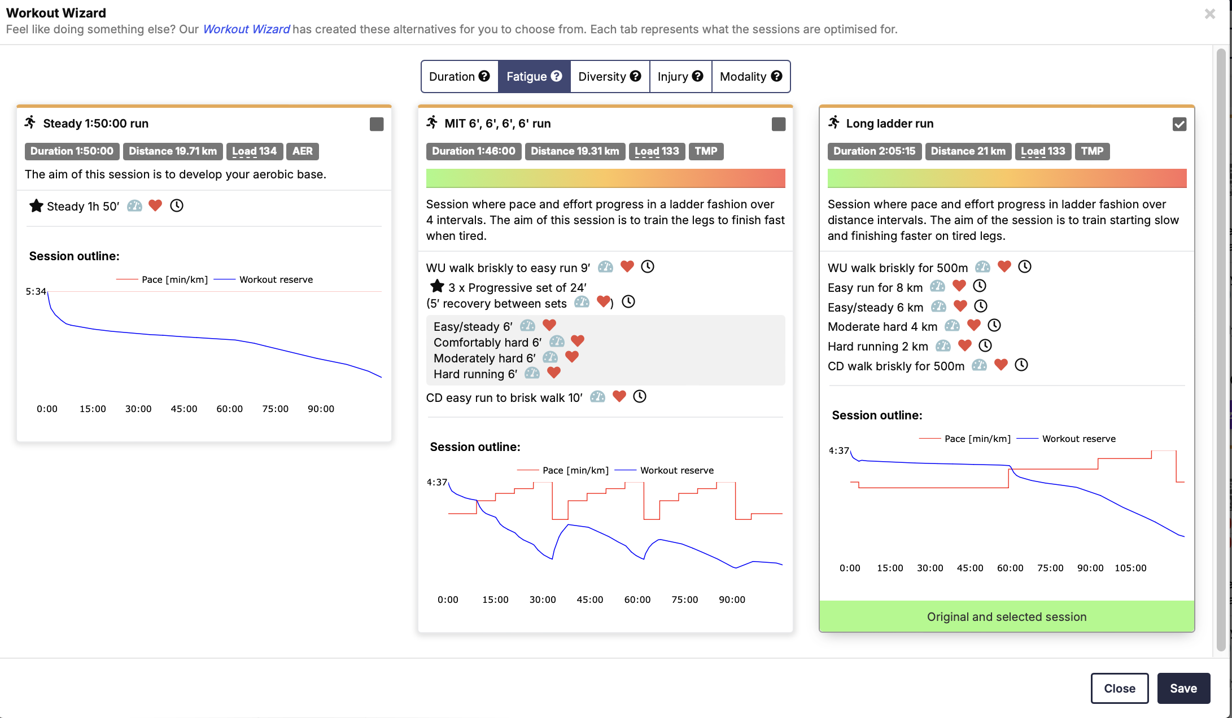Click clock icon for WU walk briskly to easy run 9'

[648, 266]
